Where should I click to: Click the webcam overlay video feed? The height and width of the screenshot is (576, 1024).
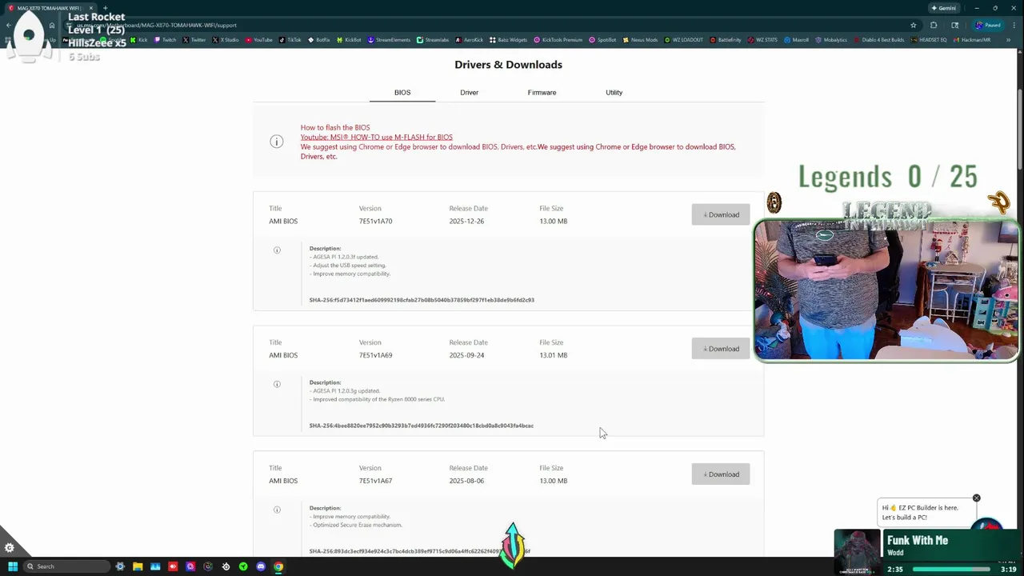pyautogui.click(x=886, y=290)
